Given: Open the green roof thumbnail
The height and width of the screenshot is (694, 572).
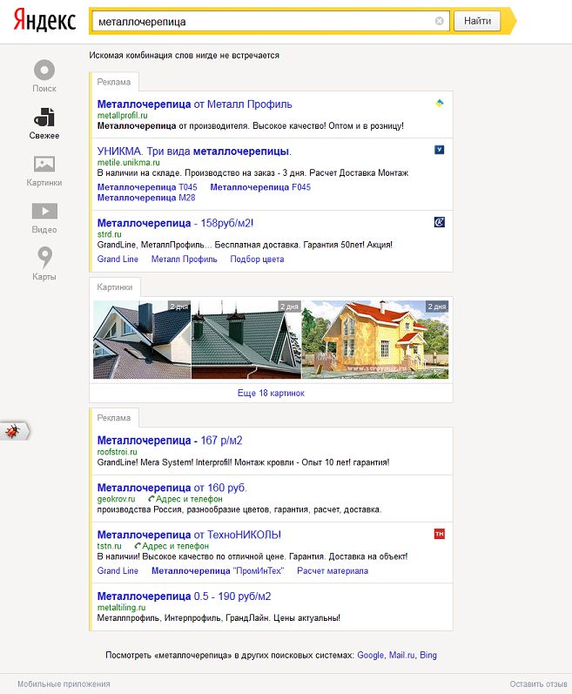Looking at the screenshot, I should [x=246, y=340].
